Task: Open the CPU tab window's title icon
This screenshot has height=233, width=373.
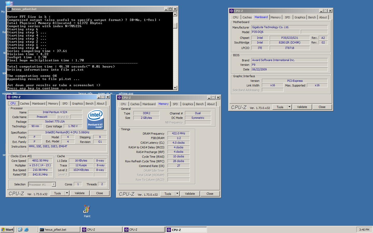Action: tap(9, 97)
